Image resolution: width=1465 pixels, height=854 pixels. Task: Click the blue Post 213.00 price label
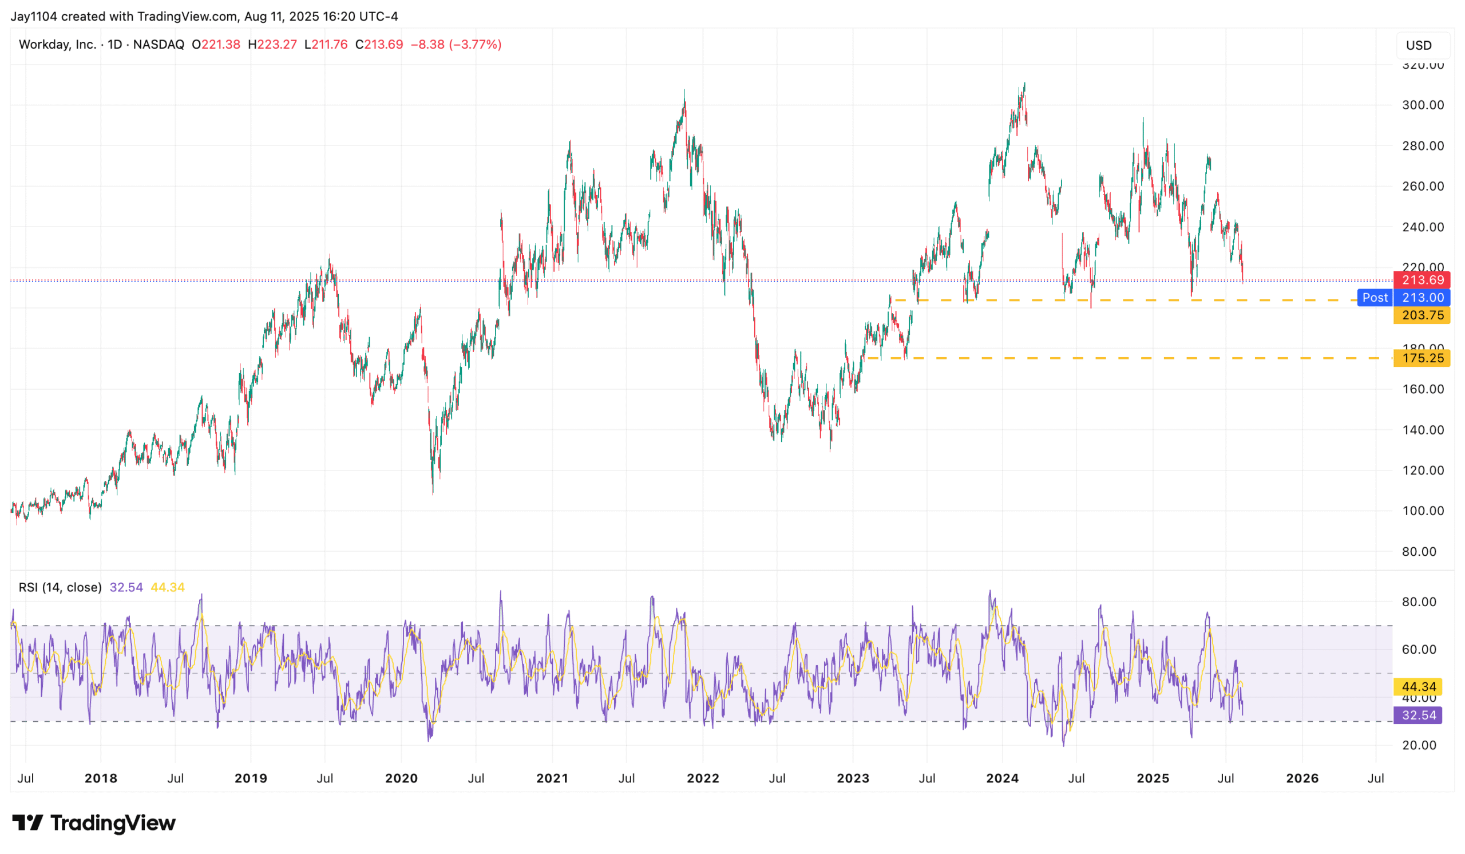coord(1404,298)
